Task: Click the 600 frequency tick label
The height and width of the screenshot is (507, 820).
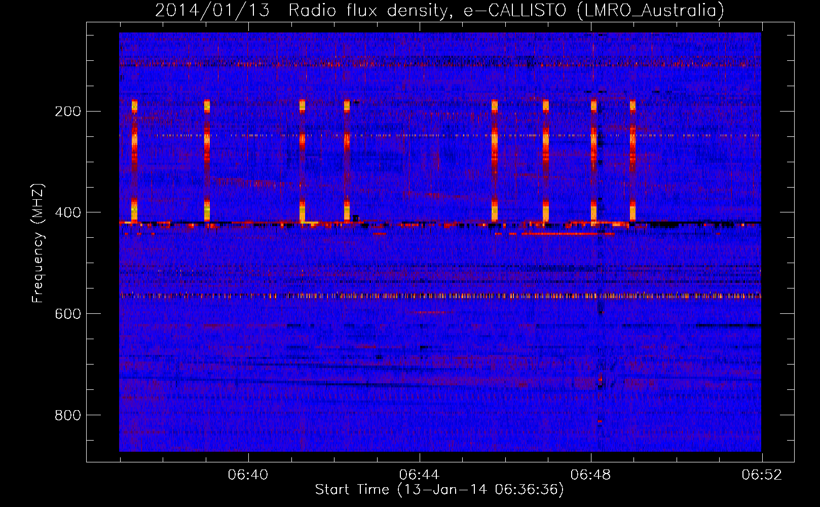Action: click(68, 314)
